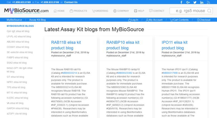
Task: Click MyBioSource breadcrumb link
Action: (14, 20)
